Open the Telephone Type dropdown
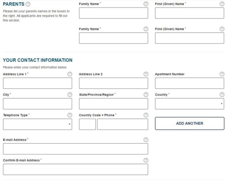The height and width of the screenshot is (181, 234). click(37, 124)
